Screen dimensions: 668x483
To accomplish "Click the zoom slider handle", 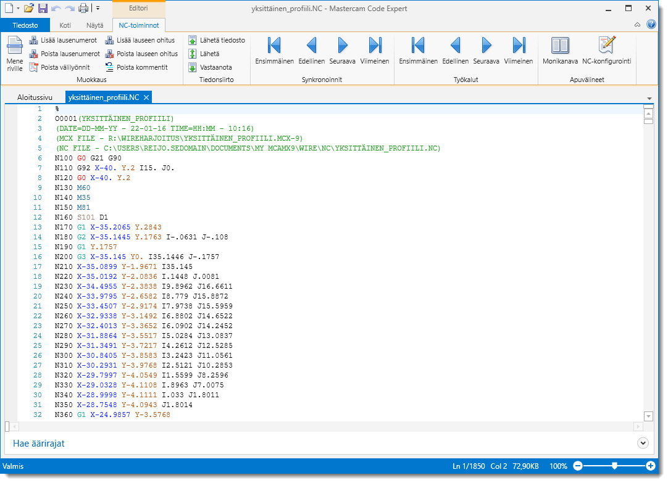I will tap(614, 466).
